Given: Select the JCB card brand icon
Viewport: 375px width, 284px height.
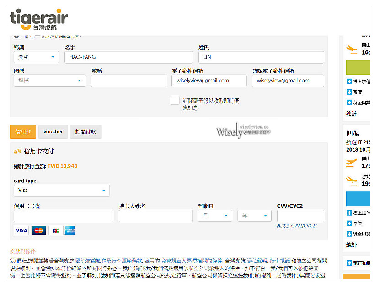Looking at the screenshot, I should pos(55,230).
